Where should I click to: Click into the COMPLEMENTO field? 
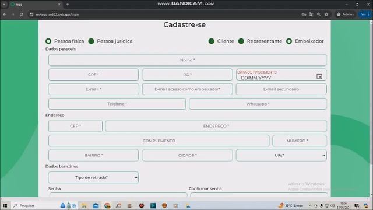pos(159,141)
